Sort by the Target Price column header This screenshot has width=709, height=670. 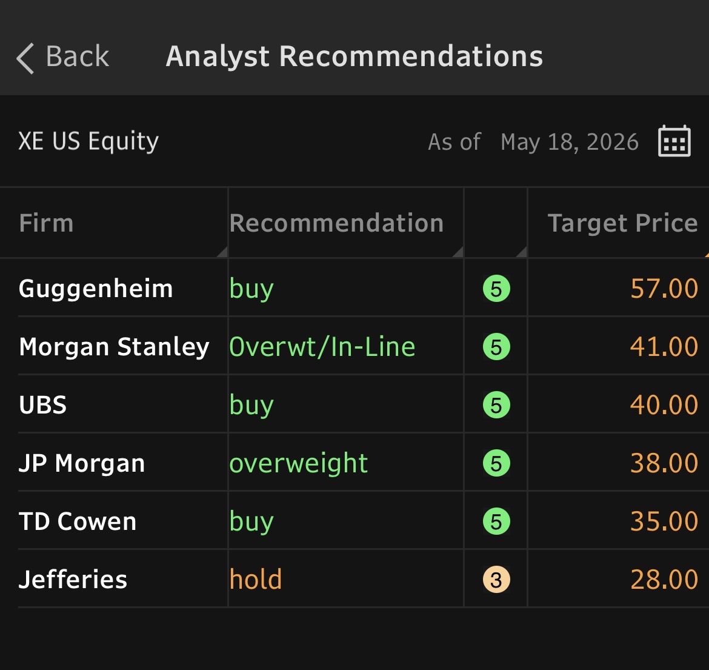619,223
